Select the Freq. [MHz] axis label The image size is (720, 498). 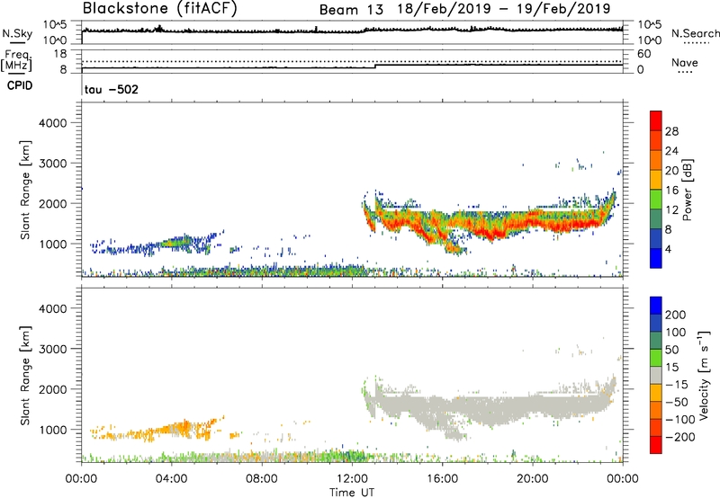click(16, 61)
